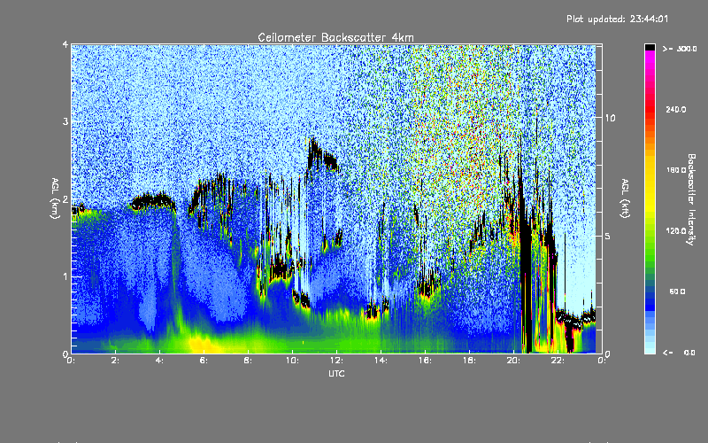The image size is (708, 443).
Task: Click the '180.0' colorbar value
Action: coord(676,170)
